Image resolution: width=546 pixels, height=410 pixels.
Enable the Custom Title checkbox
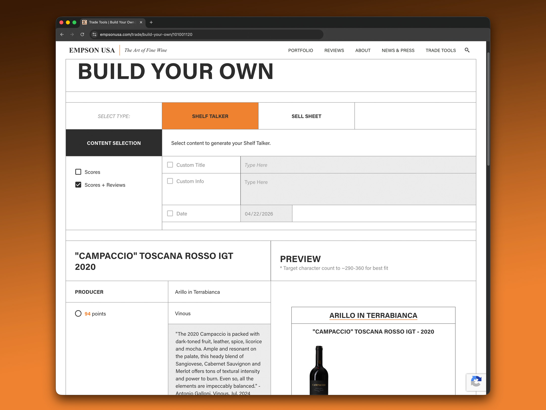click(x=170, y=165)
